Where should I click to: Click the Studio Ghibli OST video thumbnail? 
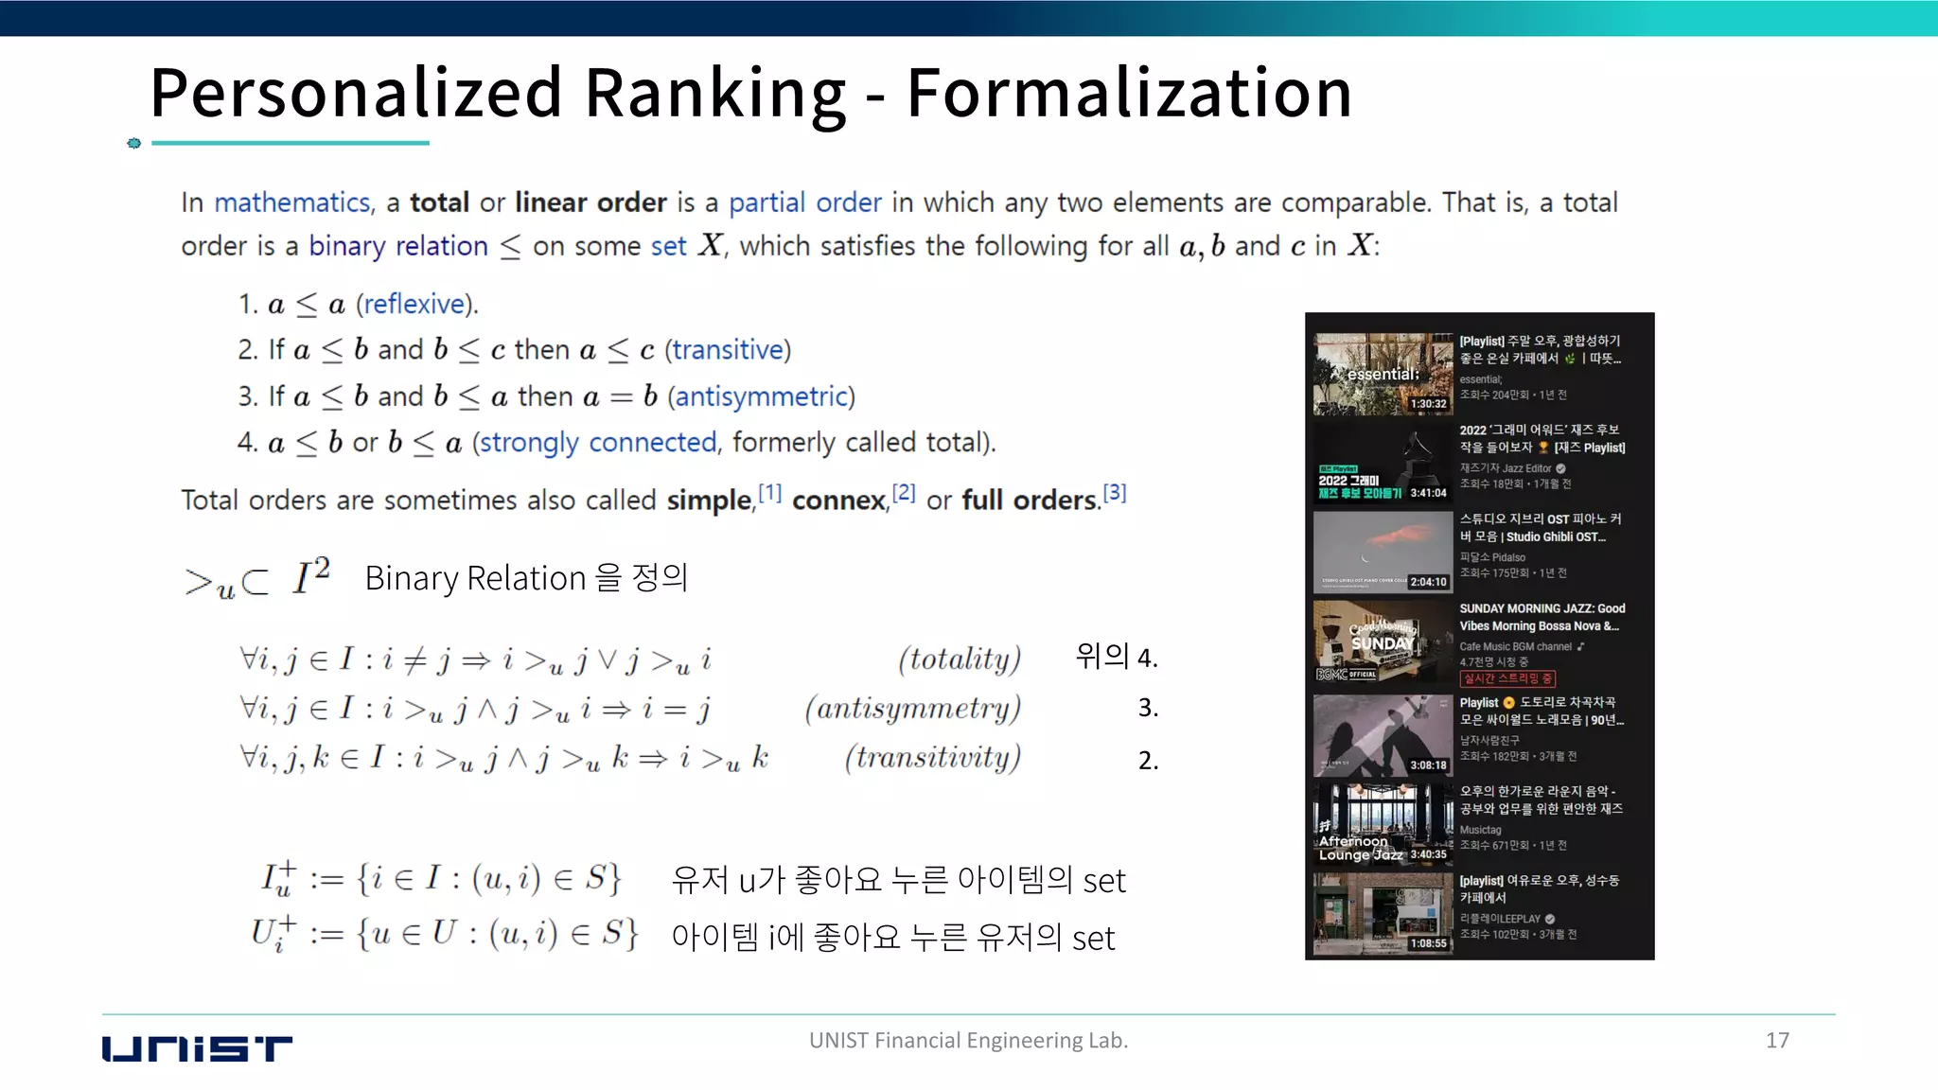[1383, 552]
